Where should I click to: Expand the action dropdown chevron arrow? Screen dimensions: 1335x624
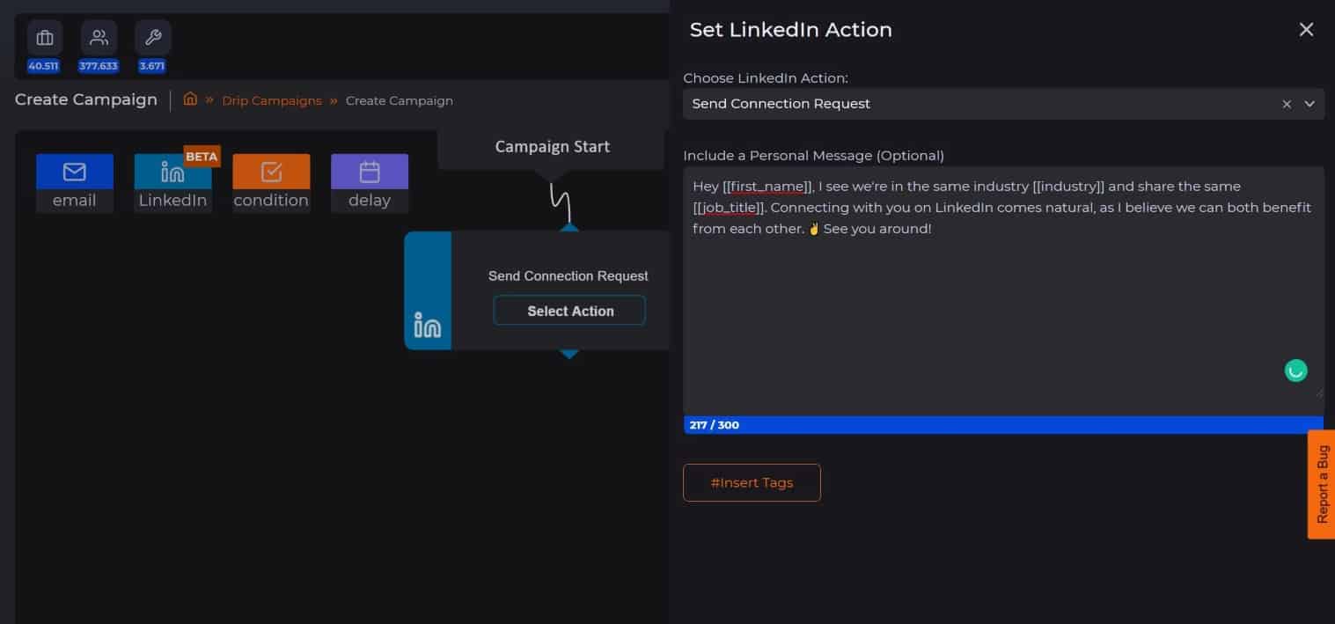tap(1309, 104)
